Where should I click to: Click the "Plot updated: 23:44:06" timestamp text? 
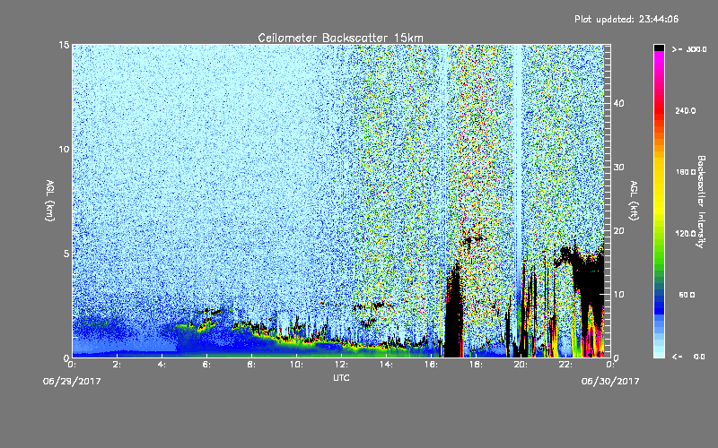[x=626, y=19]
